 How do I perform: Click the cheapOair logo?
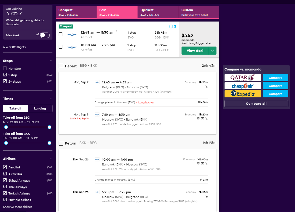[243, 86]
